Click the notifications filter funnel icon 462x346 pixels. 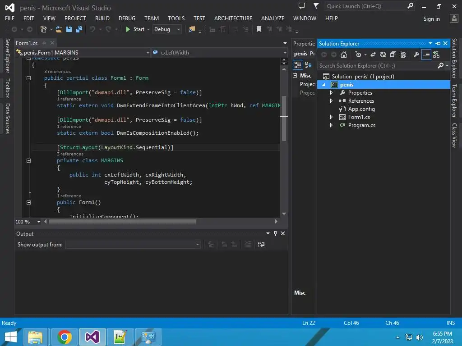[x=316, y=5]
